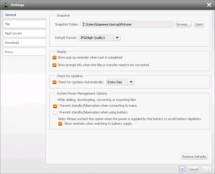Click the Restore Defaults button

[194, 157]
